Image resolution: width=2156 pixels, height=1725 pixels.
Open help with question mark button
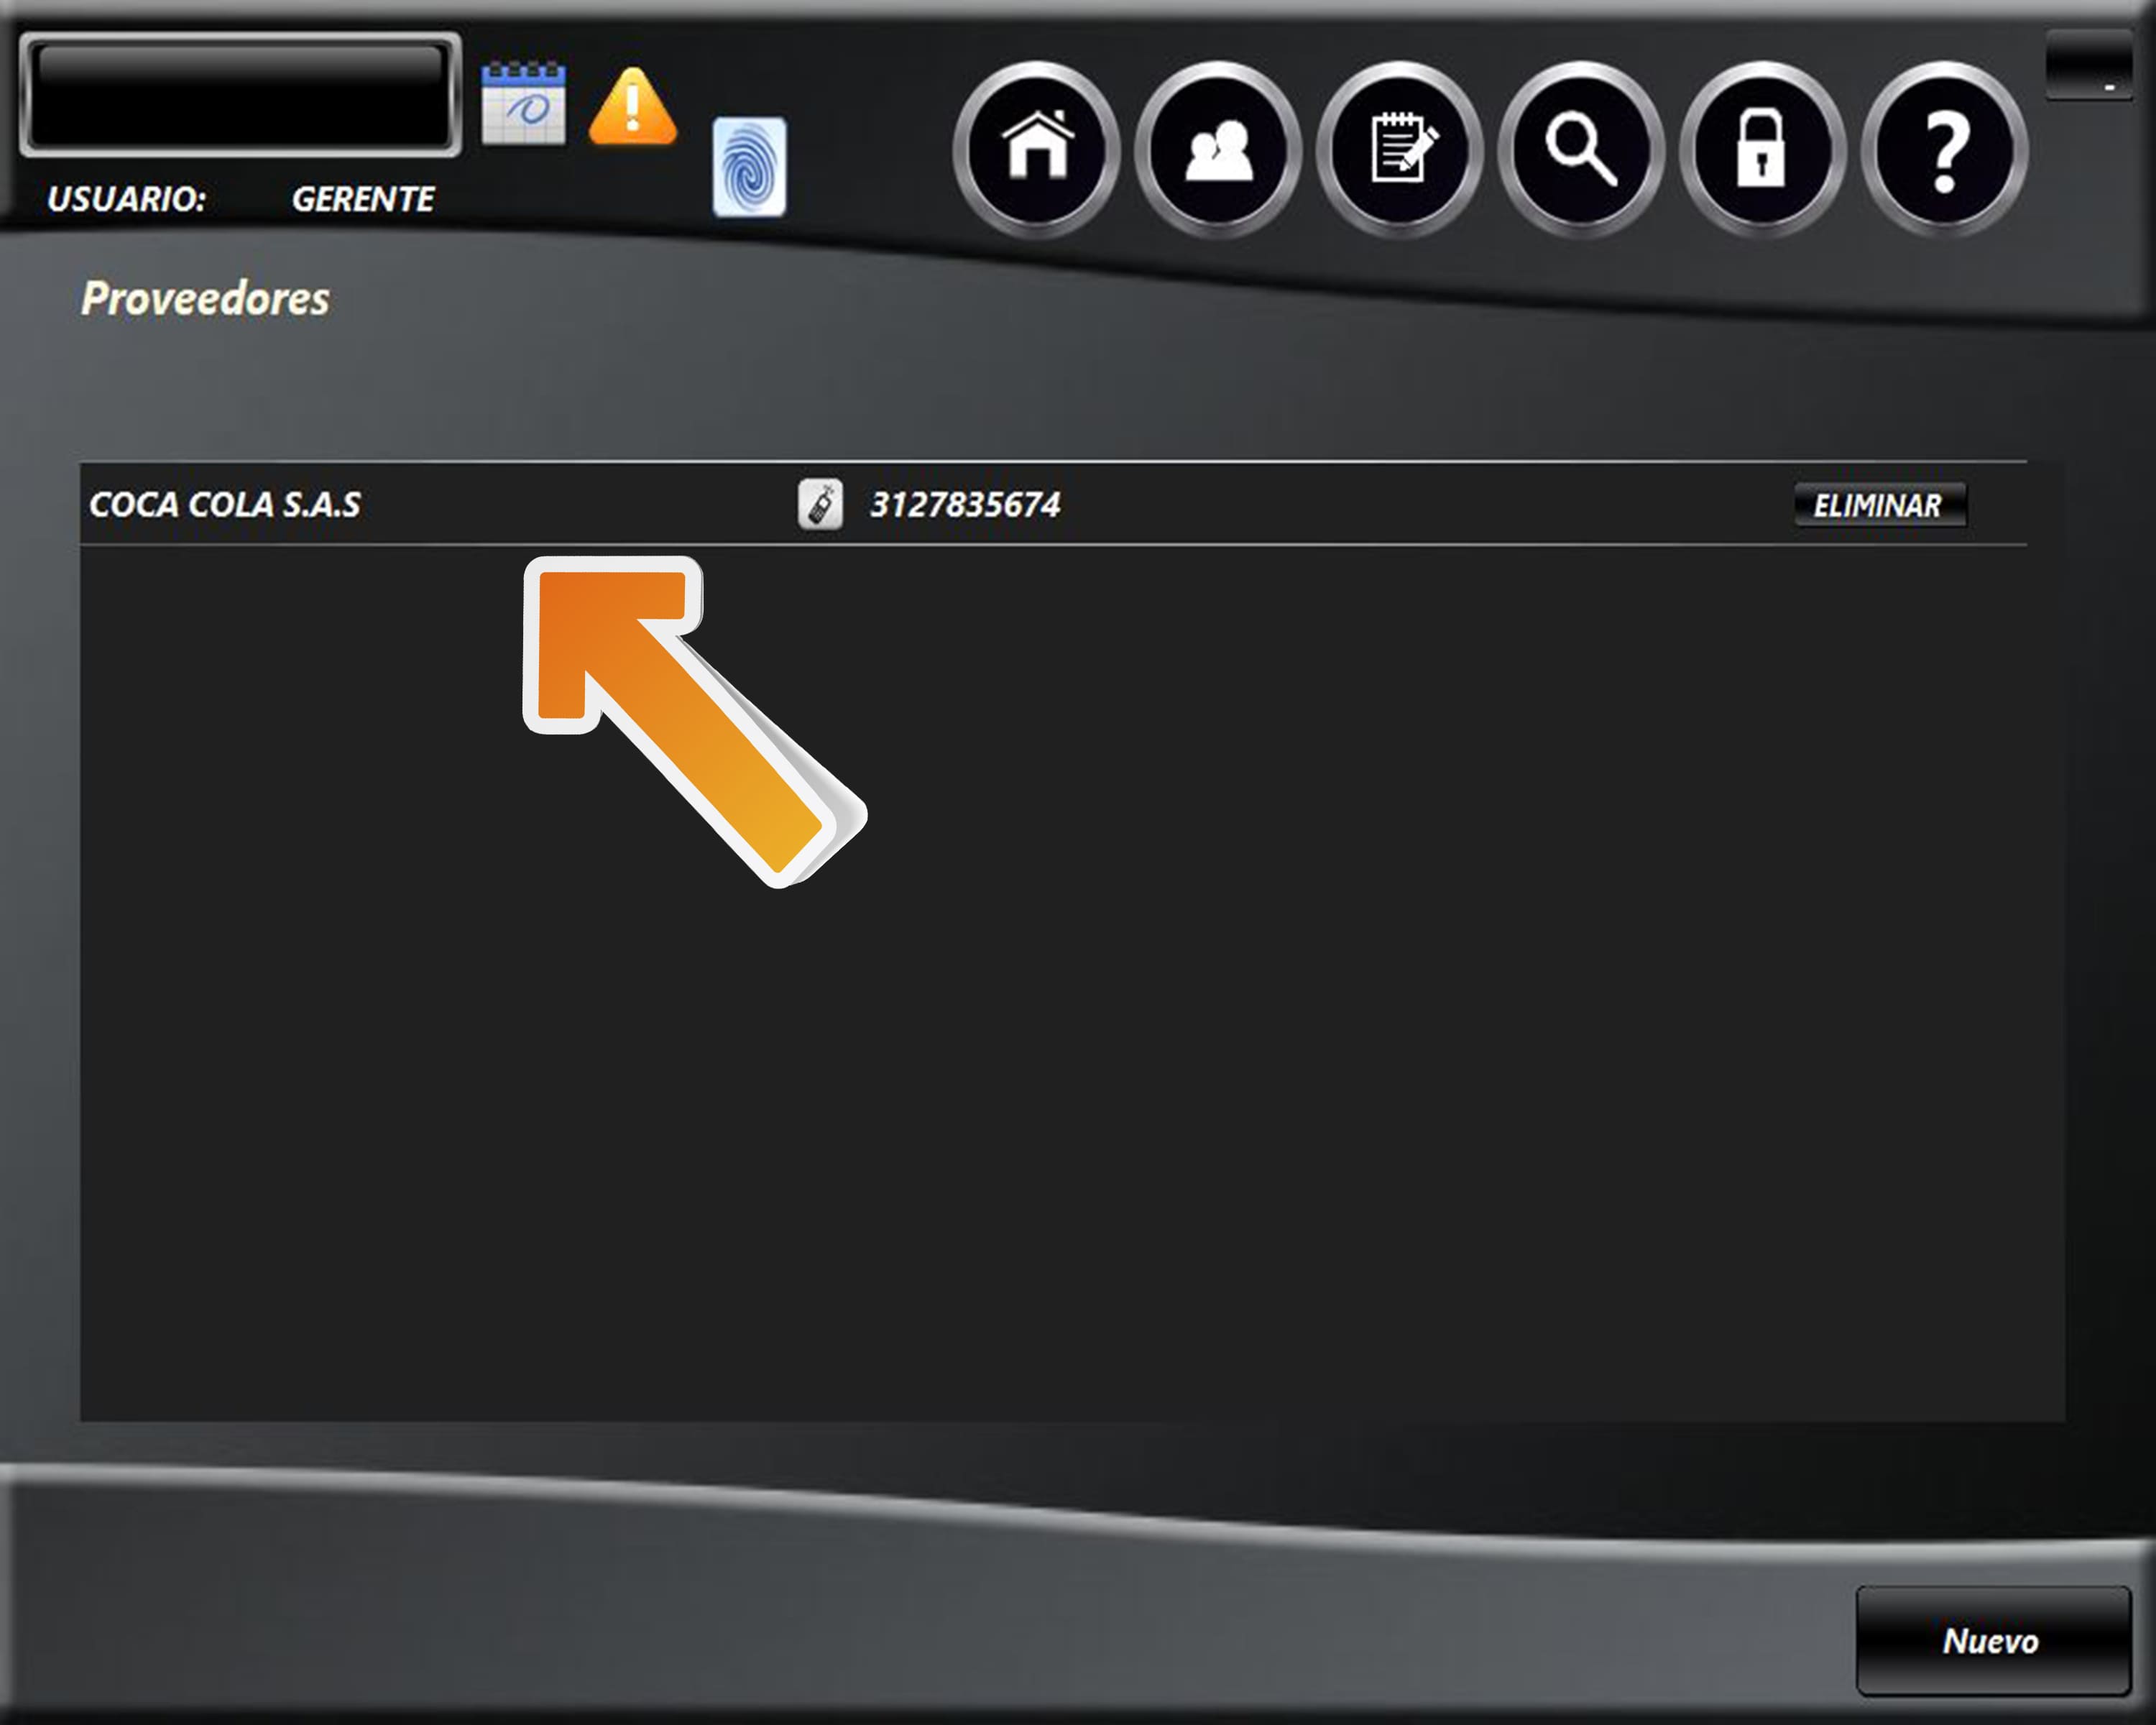click(1944, 150)
